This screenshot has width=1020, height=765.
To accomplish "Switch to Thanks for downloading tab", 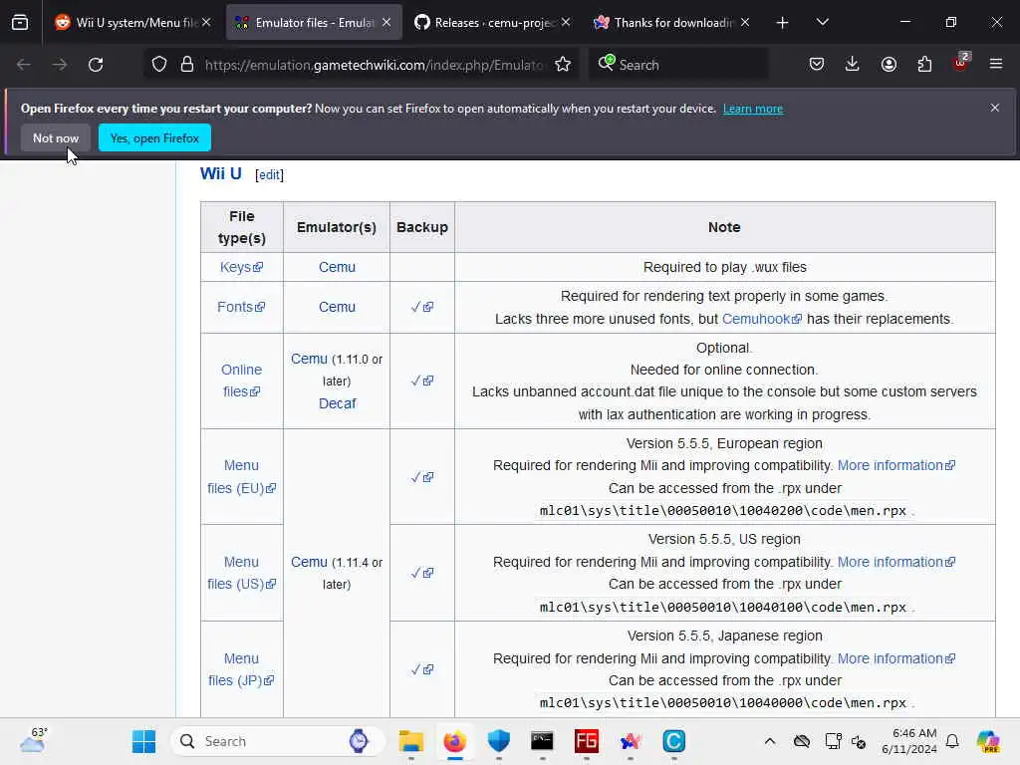I will (x=672, y=22).
